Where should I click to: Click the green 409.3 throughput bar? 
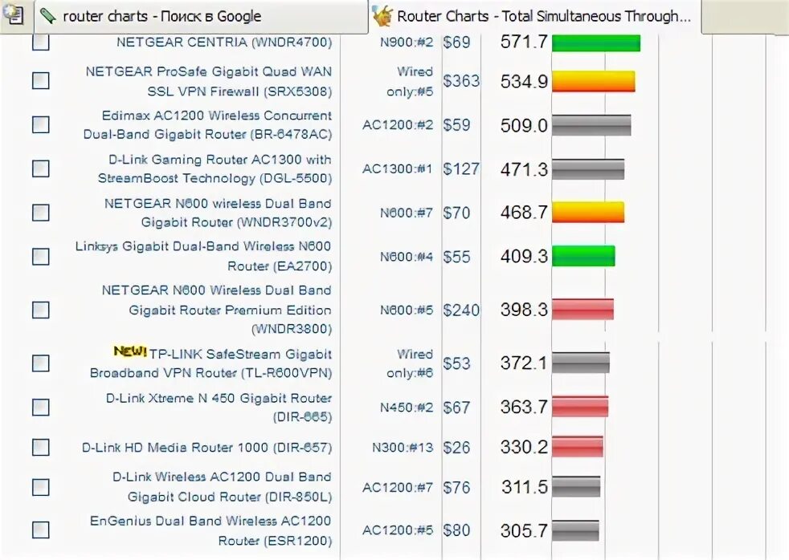coord(583,256)
